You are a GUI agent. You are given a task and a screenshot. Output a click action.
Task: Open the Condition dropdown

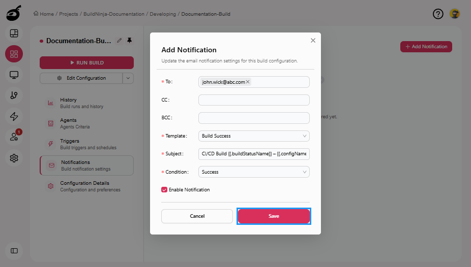pyautogui.click(x=254, y=172)
